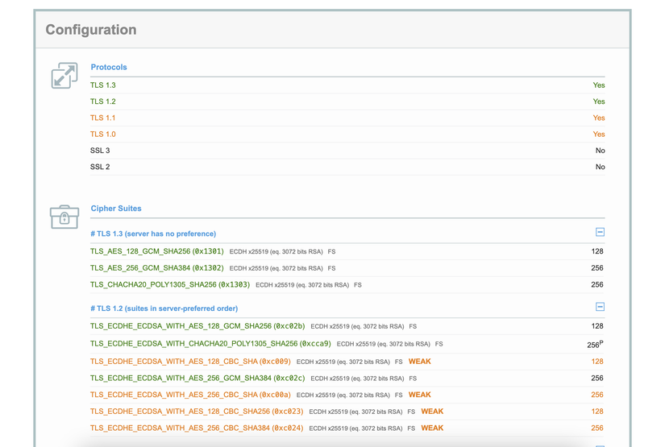Click the FS marker on the 0x1303 row
This screenshot has height=447, width=665.
click(358, 285)
